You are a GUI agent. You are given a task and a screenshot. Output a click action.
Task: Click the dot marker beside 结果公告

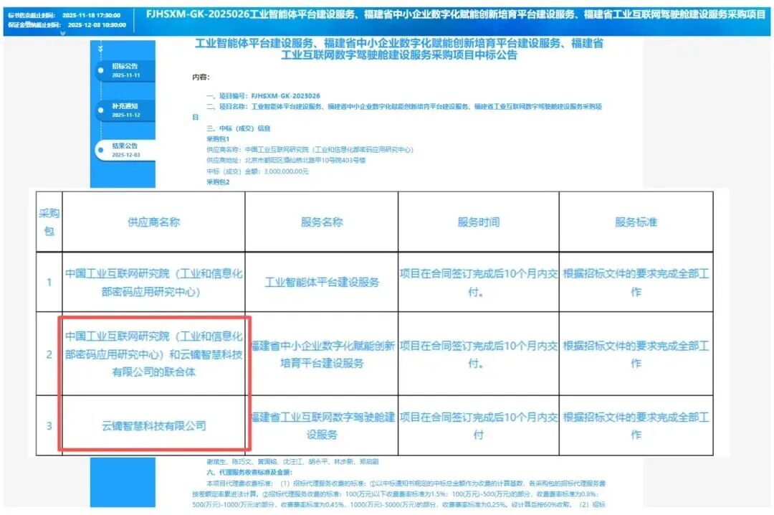click(x=101, y=150)
